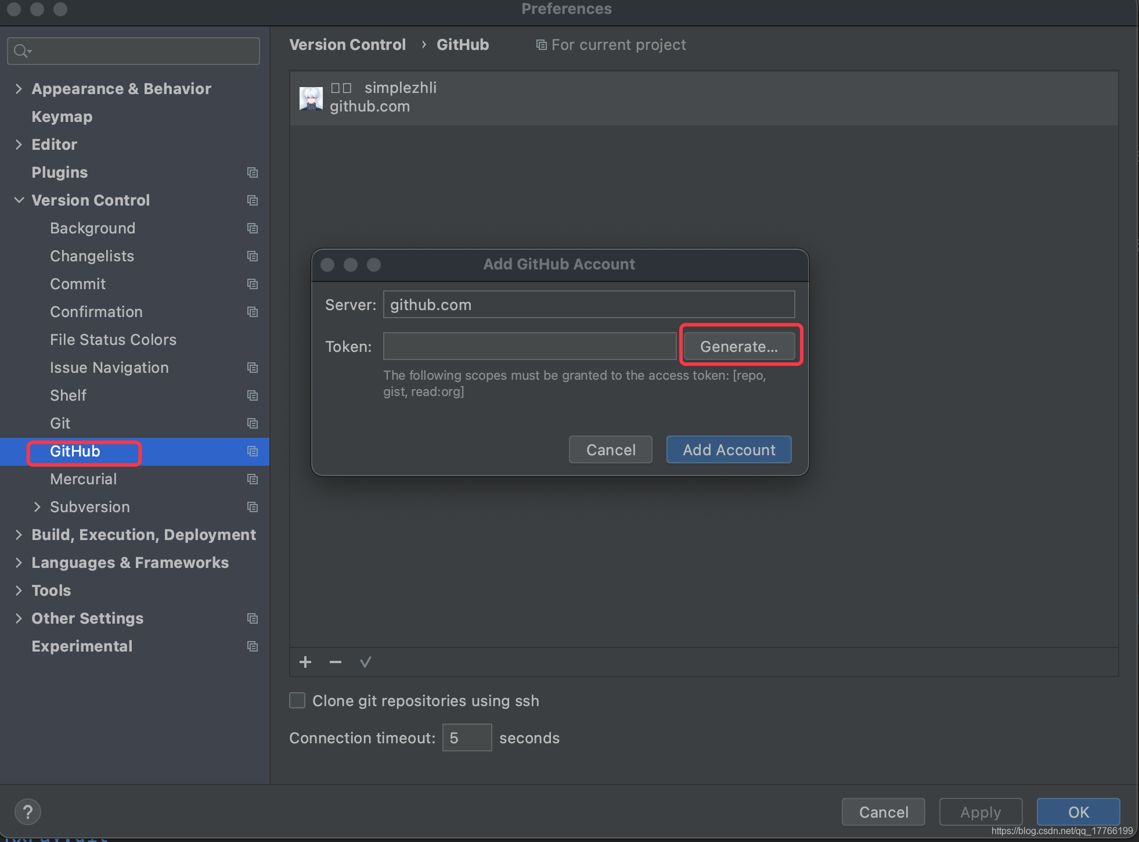Viewport: 1139px width, 842px height.
Task: Expand Appearance & Behavior section
Action: coord(20,88)
